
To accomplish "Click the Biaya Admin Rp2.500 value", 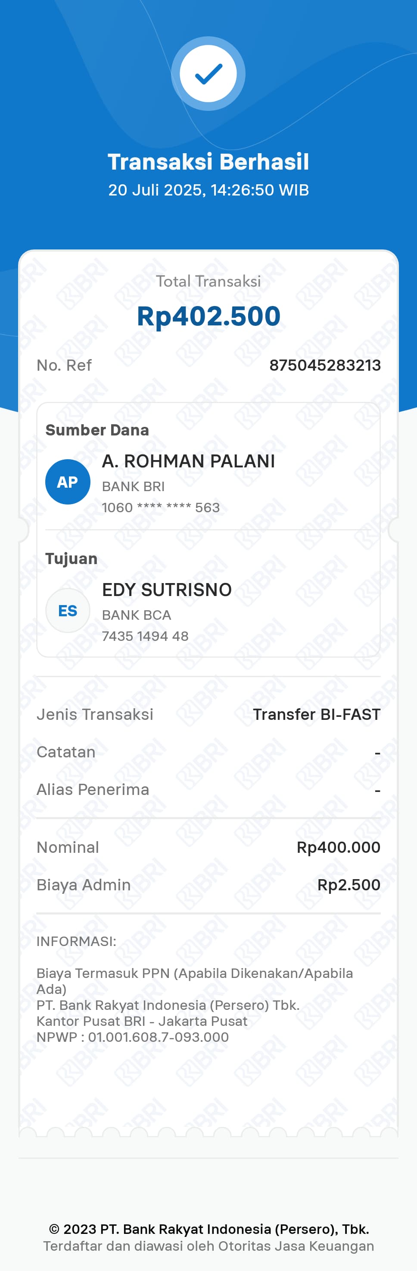I will point(349,885).
